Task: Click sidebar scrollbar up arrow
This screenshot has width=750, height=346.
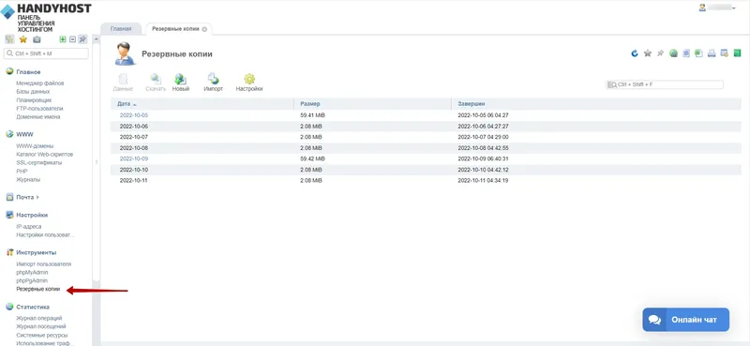Action: (x=97, y=38)
